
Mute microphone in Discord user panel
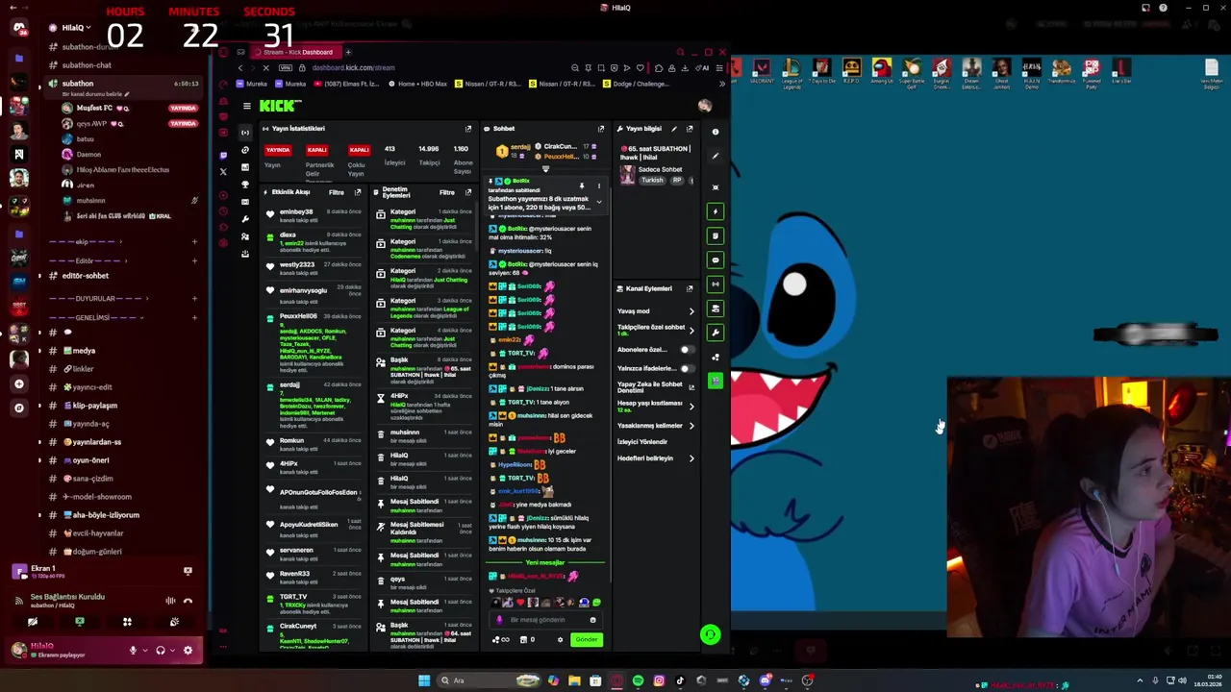coord(134,651)
